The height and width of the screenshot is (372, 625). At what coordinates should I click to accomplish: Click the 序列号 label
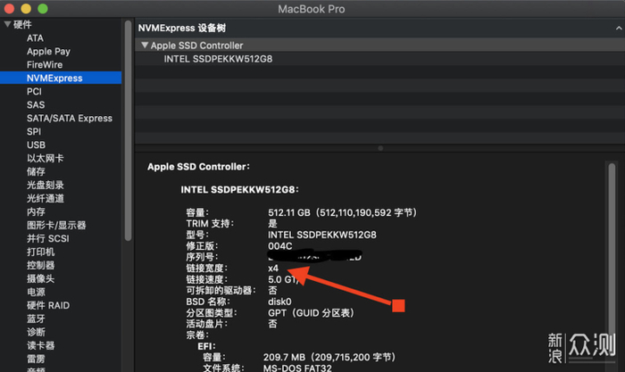[202, 257]
